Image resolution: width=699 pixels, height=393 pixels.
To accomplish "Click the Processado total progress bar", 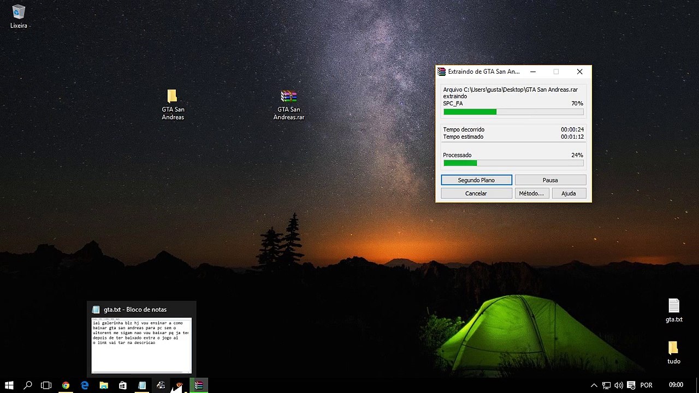I will (513, 163).
